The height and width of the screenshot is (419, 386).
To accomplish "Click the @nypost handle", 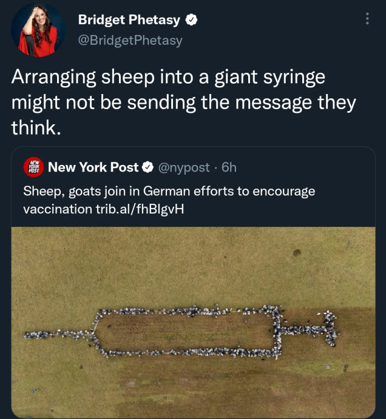I will [x=184, y=168].
